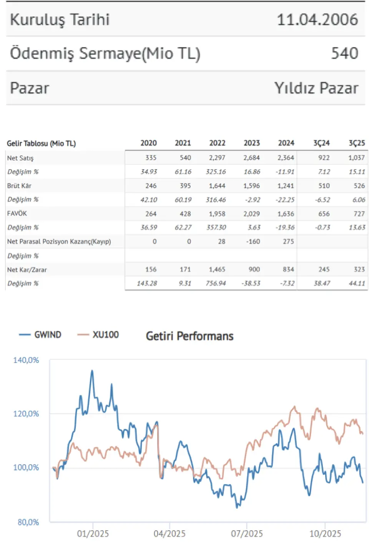
Task: Click the Getiri Performans chart title
Action: pos(189,336)
